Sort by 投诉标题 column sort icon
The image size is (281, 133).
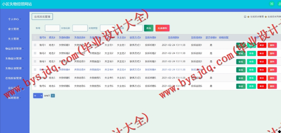(156, 38)
